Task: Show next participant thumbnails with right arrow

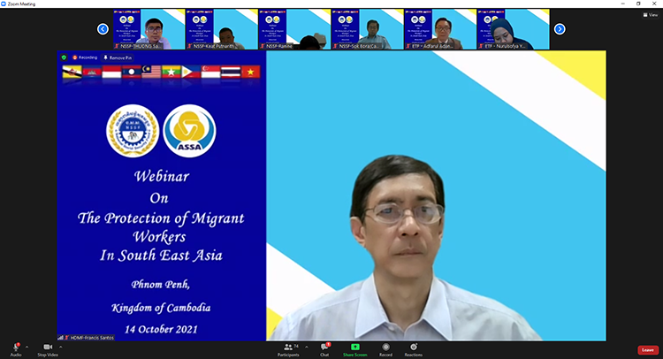Action: point(560,29)
